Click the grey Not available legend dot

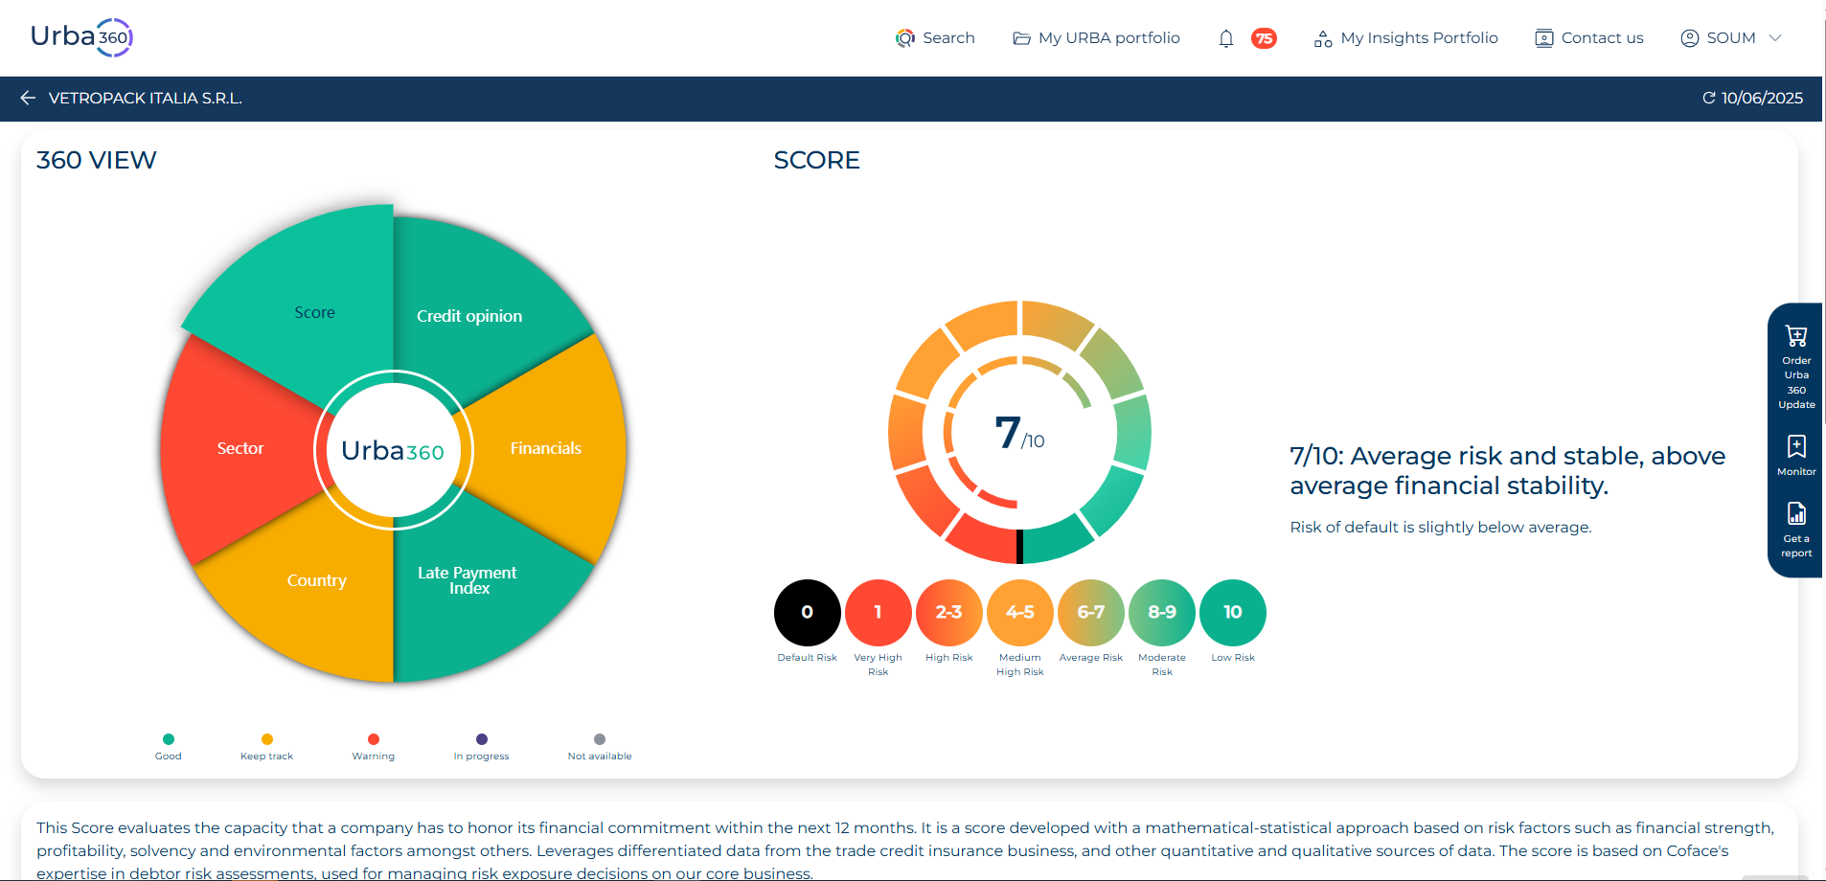point(600,739)
